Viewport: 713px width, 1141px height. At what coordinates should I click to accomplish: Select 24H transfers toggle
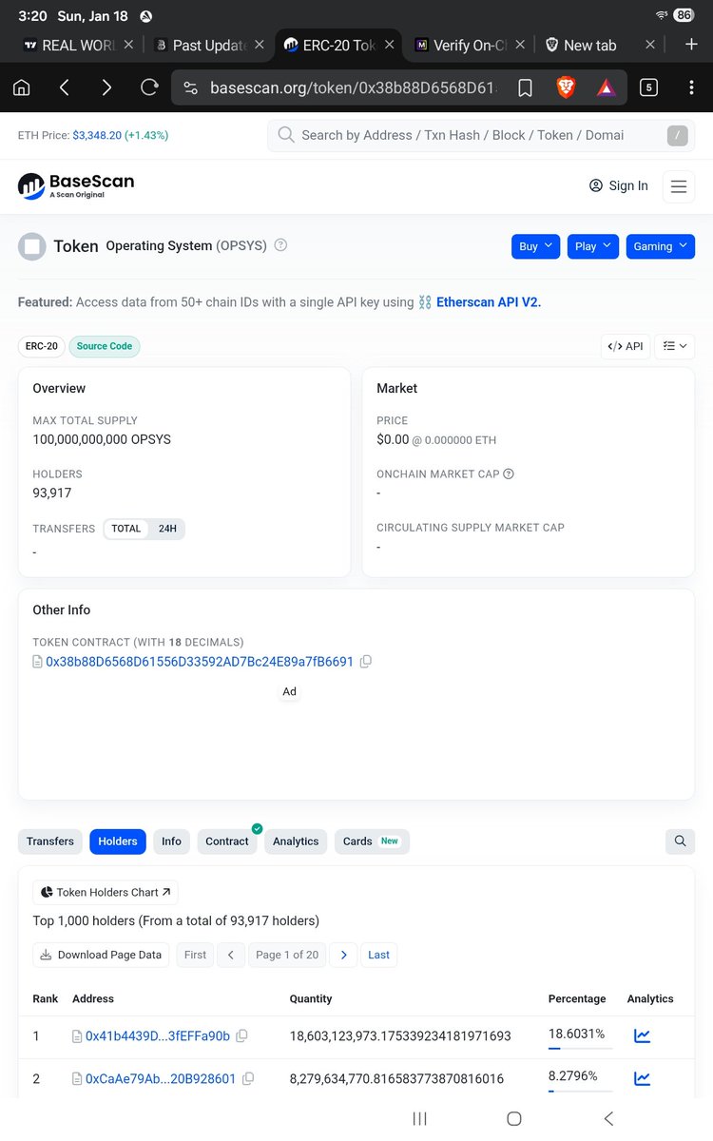167,529
